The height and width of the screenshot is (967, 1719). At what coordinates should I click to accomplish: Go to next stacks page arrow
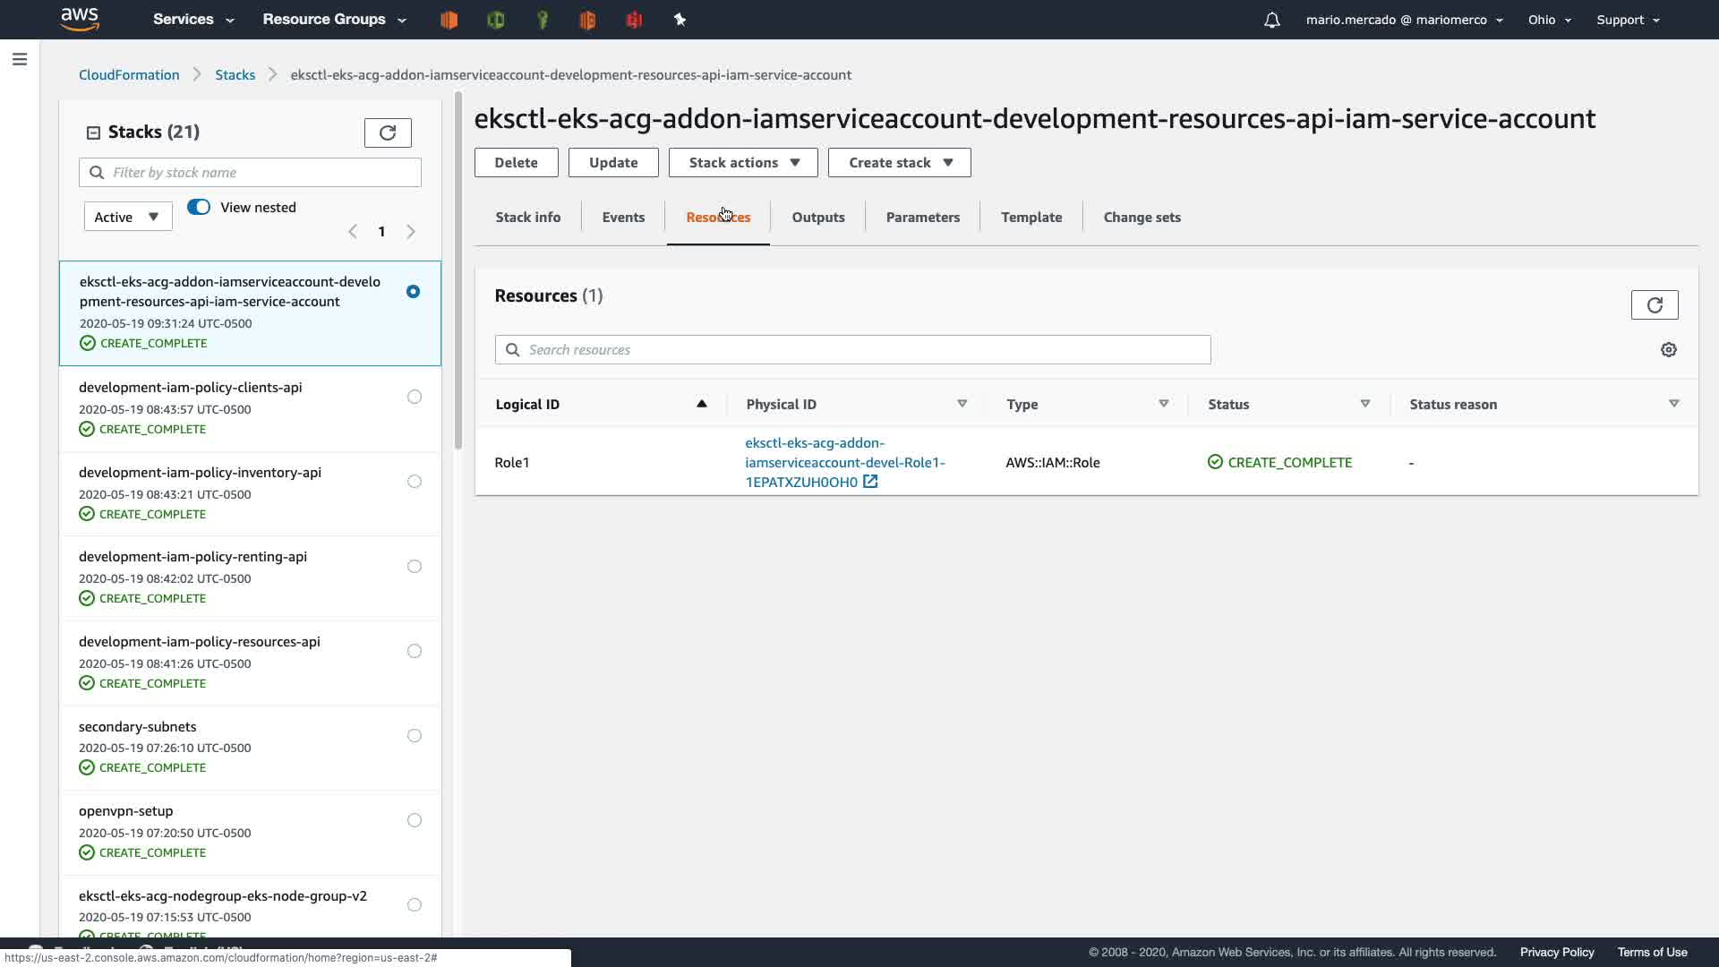pos(411,232)
